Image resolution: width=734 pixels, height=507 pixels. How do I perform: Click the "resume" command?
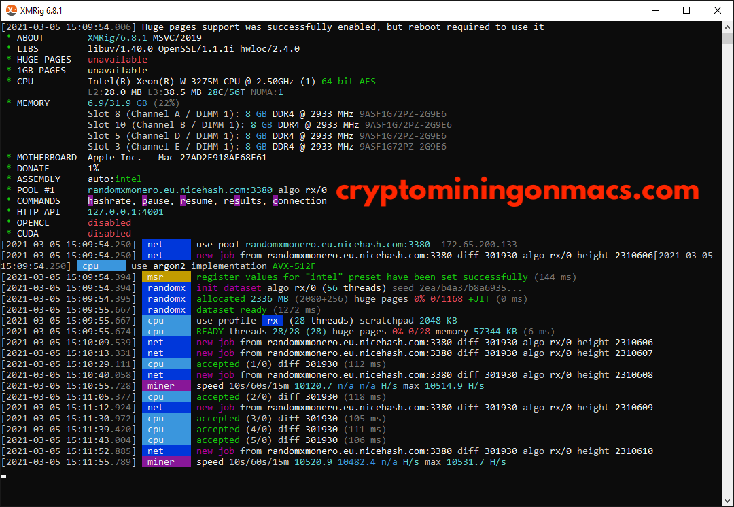tap(196, 201)
